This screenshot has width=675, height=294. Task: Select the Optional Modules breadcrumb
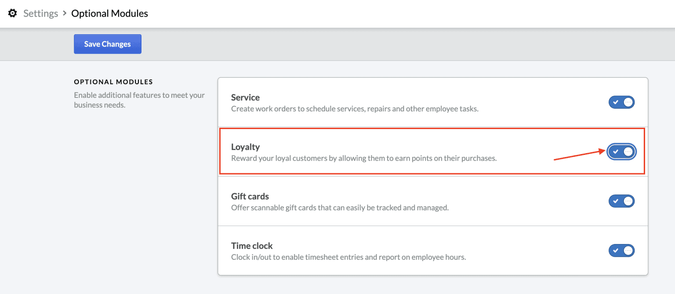(x=109, y=13)
